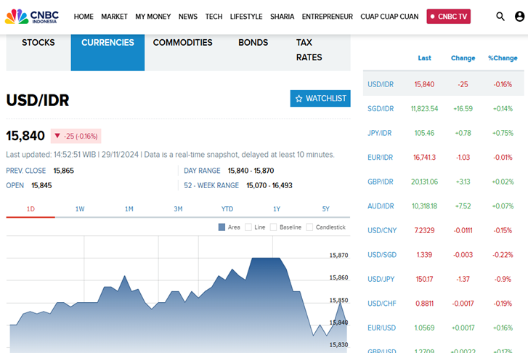The height and width of the screenshot is (353, 528).
Task: Open the search magnifier icon
Action: coord(500,16)
